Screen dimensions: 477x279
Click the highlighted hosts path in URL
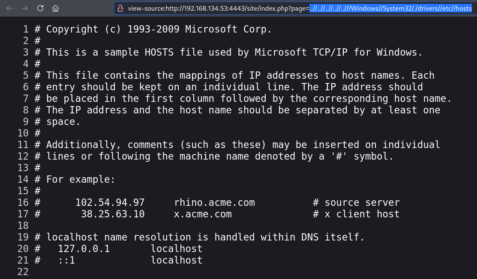pyautogui.click(x=390, y=8)
